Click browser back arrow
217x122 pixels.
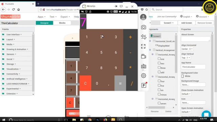(x=3, y=9)
